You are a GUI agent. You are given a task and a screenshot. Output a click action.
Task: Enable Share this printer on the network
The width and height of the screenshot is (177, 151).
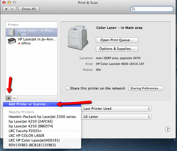(67, 88)
